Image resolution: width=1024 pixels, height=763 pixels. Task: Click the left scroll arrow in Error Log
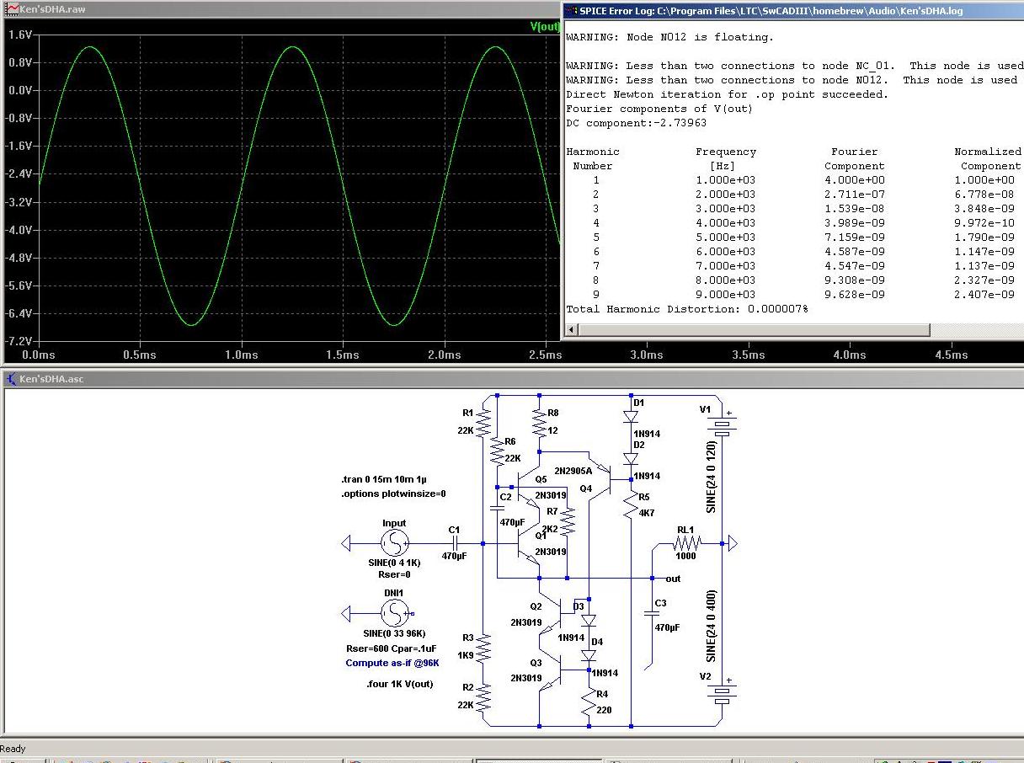pos(571,329)
